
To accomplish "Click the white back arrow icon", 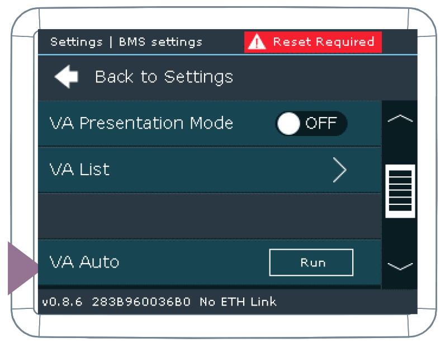I will click(66, 77).
